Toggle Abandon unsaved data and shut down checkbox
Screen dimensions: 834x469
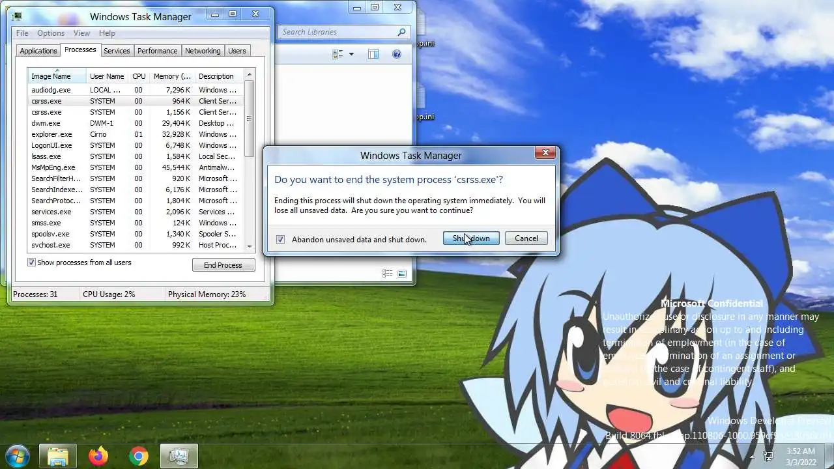tap(280, 239)
